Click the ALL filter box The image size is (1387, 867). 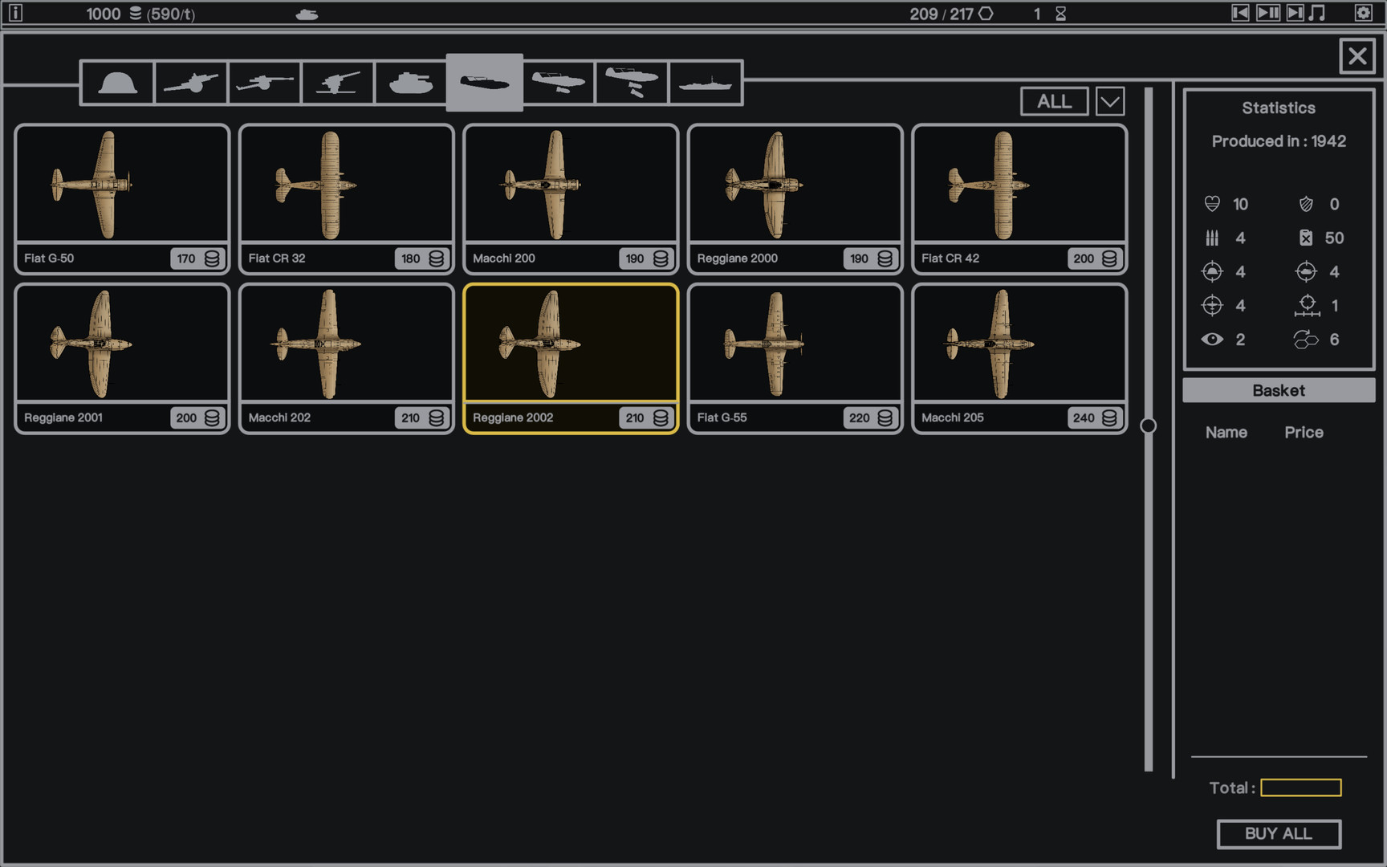tap(1054, 102)
